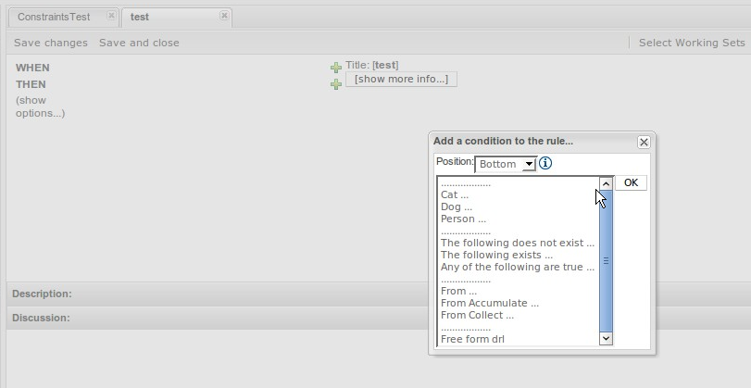Close the Add a condition dialog
Image resolution: width=751 pixels, height=388 pixels.
click(644, 142)
